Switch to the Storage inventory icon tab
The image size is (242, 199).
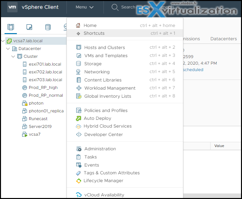click(48, 27)
